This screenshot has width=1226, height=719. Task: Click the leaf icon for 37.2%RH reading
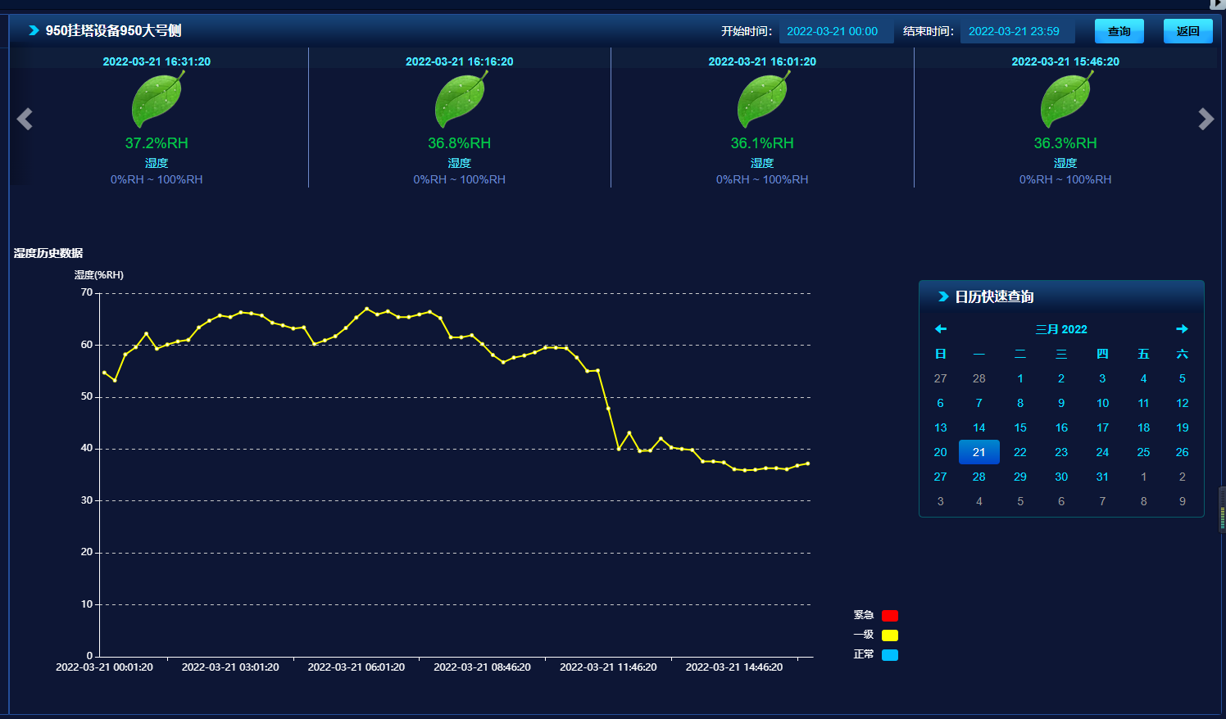point(157,100)
